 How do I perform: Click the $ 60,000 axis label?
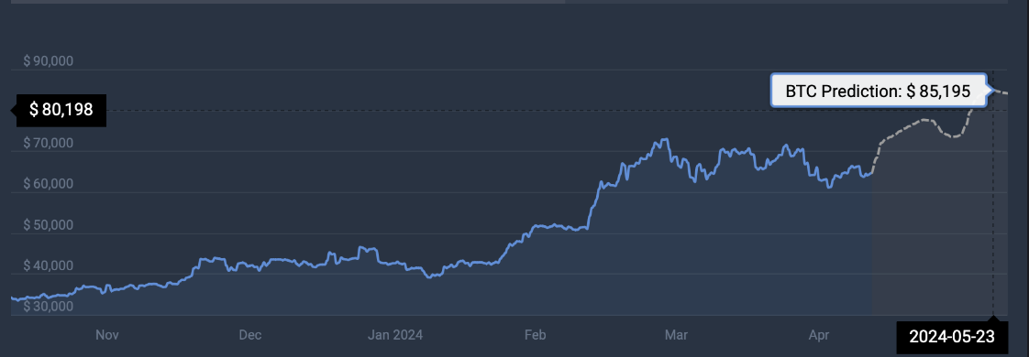click(48, 184)
